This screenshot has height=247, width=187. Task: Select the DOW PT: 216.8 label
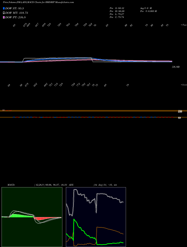click(x=15, y=17)
